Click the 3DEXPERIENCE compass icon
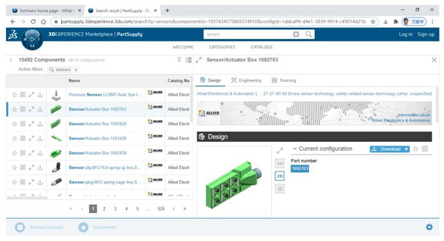Image resolution: width=444 pixels, height=241 pixels. pyautogui.click(x=31, y=40)
